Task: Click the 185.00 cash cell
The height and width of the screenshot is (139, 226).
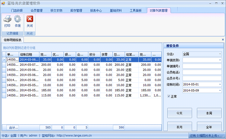Action: coord(45,90)
